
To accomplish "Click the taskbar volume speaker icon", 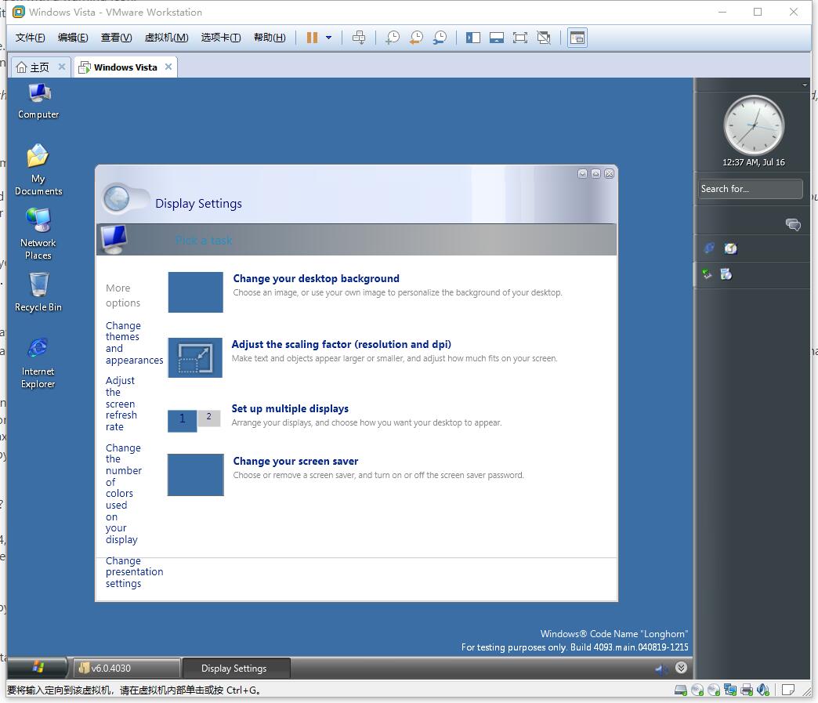I will coord(661,669).
